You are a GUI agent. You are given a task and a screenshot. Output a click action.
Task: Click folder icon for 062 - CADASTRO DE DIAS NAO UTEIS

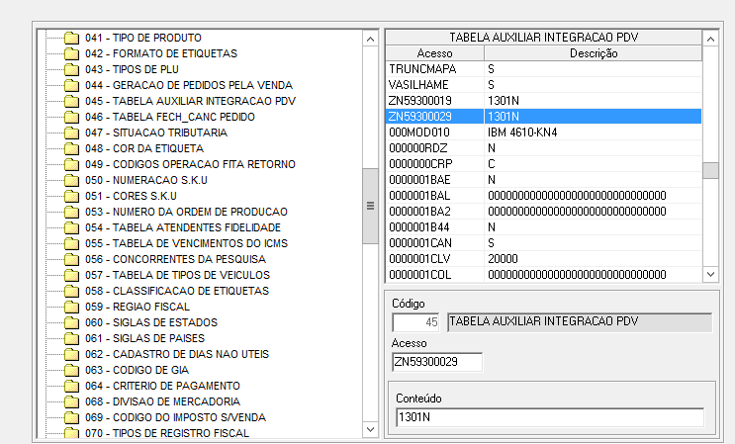[71, 354]
